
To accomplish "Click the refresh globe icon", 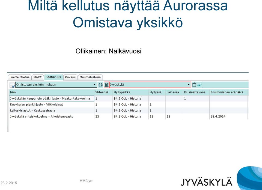I will click(x=100, y=85).
